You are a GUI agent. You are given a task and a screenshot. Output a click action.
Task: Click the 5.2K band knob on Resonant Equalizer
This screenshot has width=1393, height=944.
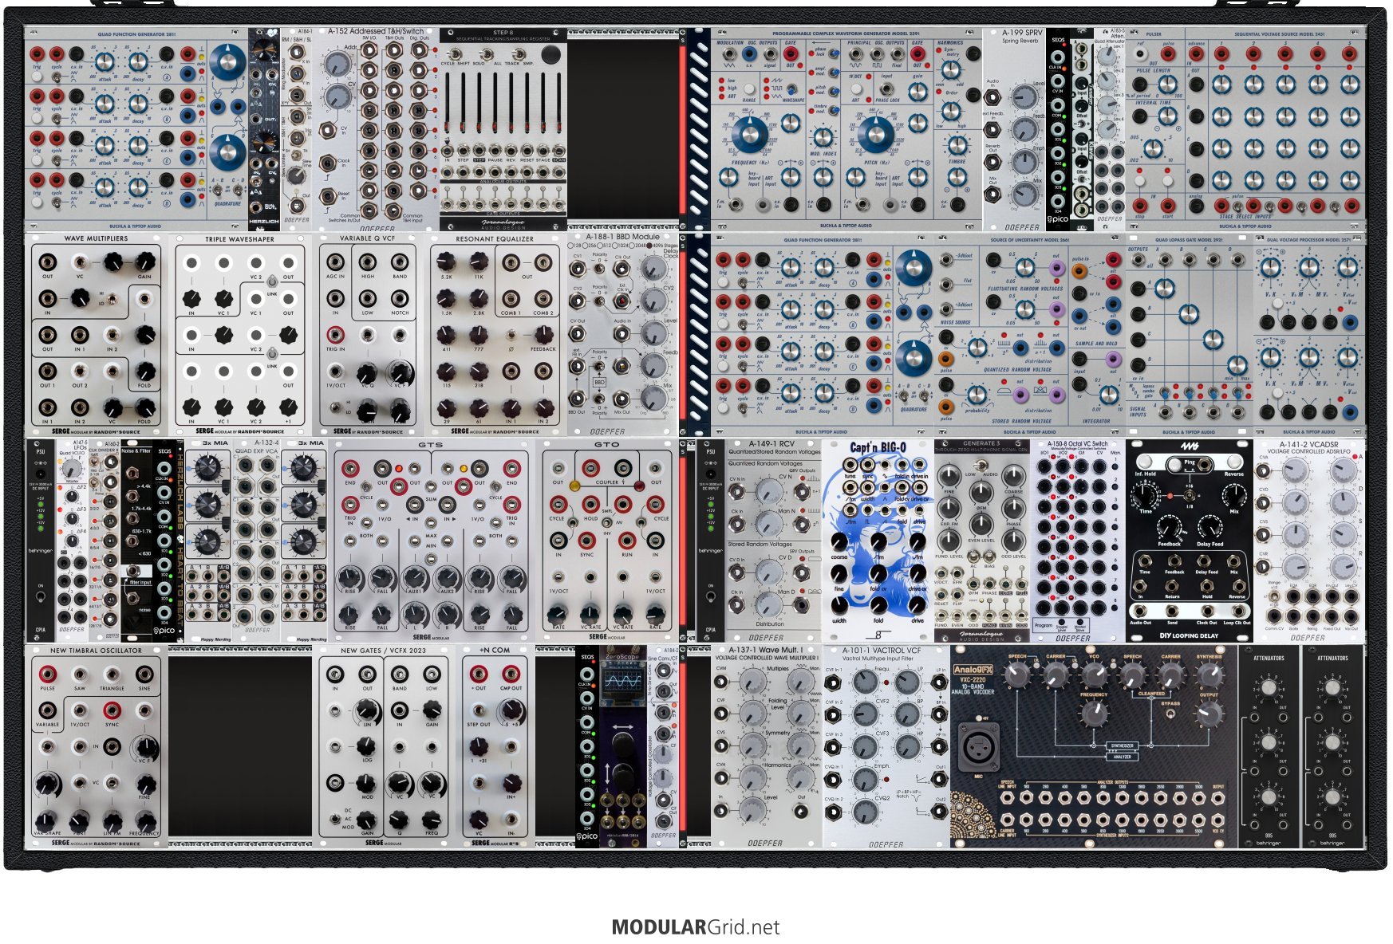point(446,262)
